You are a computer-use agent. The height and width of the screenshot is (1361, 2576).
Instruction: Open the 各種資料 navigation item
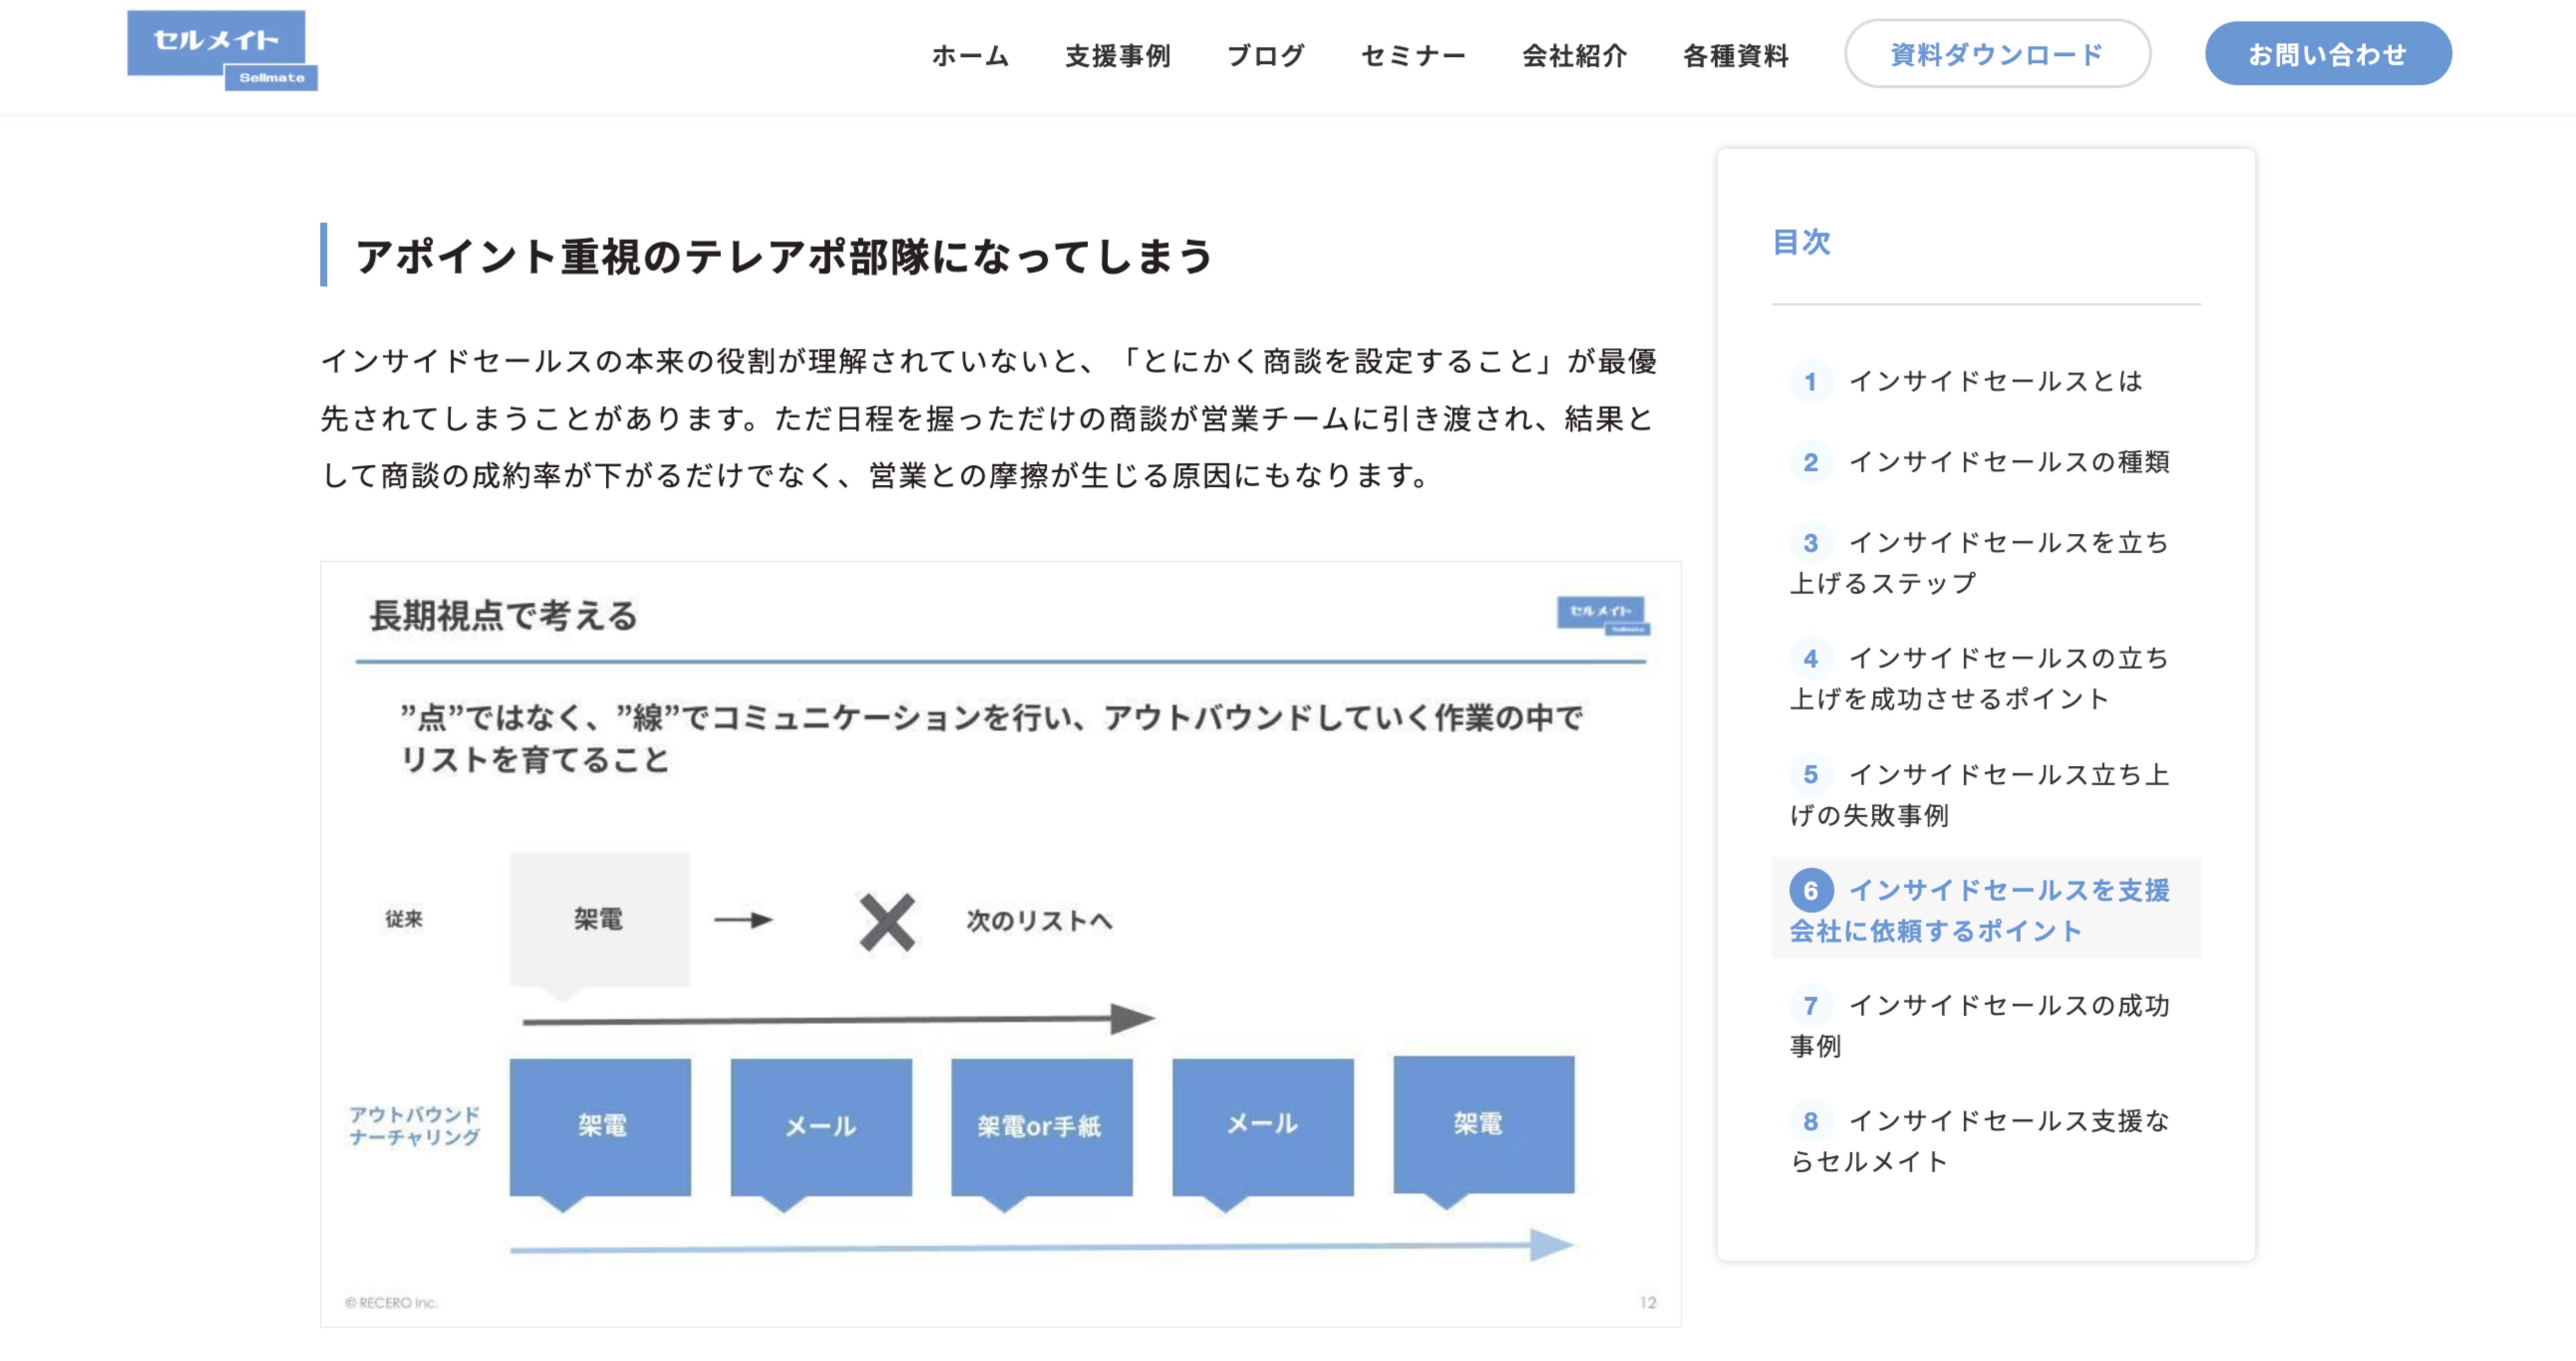pyautogui.click(x=1735, y=55)
